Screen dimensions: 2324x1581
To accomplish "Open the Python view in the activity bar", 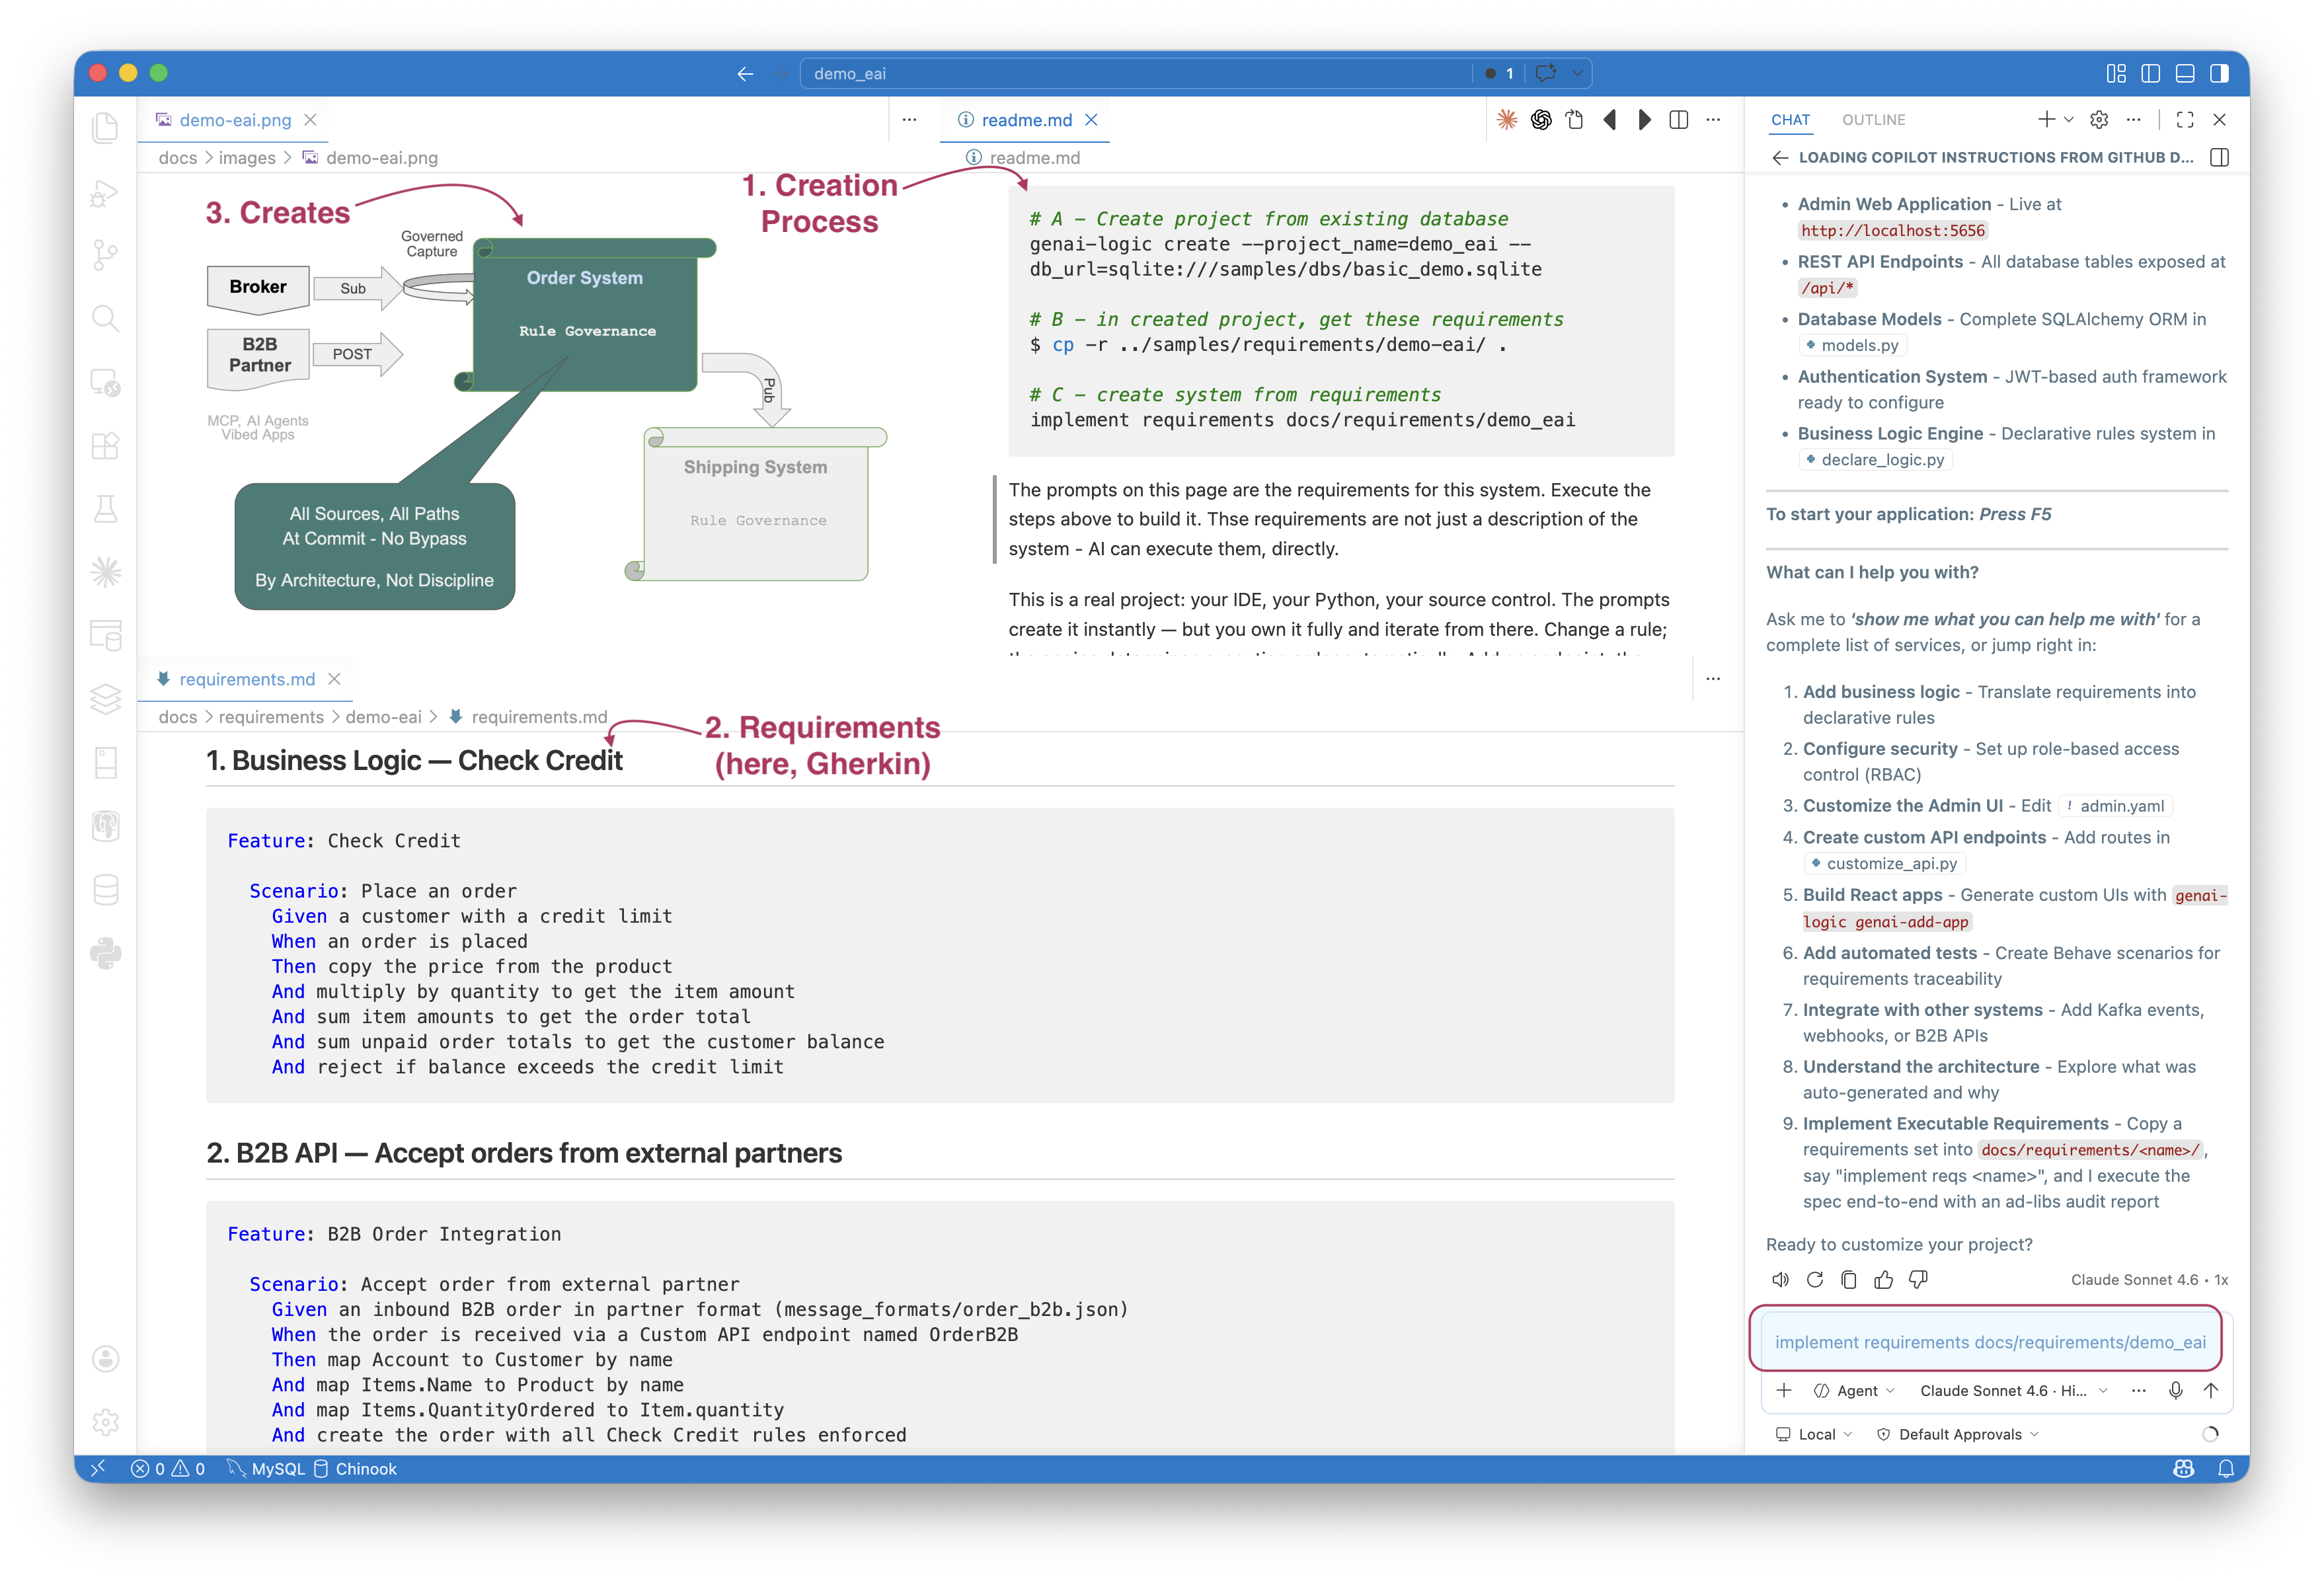I will 105,954.
